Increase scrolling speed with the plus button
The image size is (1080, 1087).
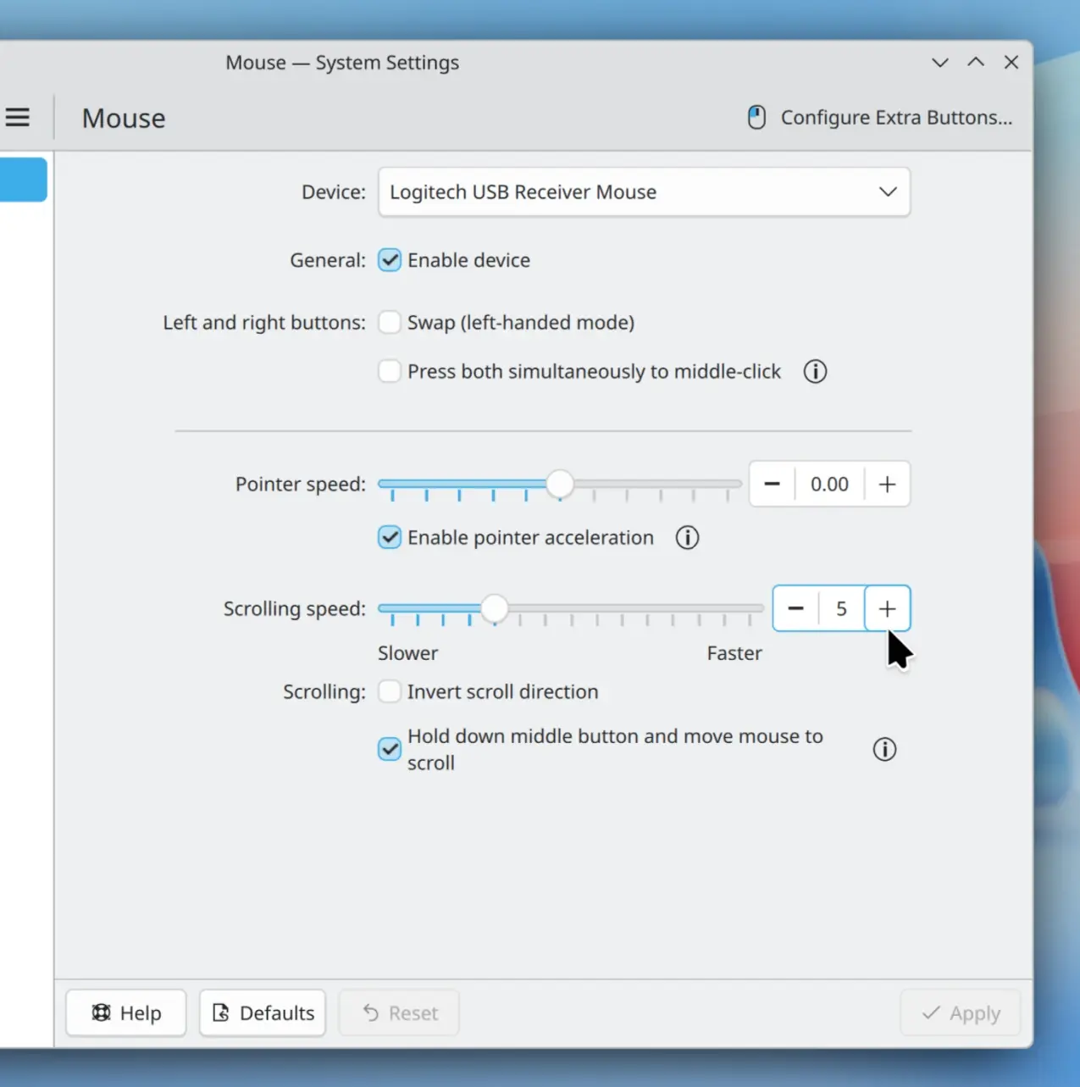[x=887, y=608]
